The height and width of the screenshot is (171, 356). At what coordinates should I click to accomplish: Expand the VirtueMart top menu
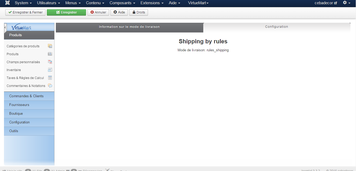pos(198,3)
